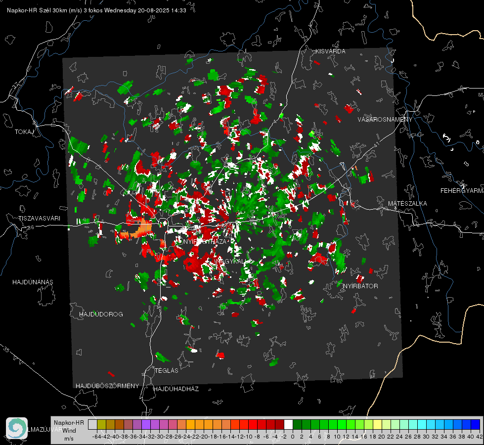
Task: Click the 'Napkor-HR' legend title
Action: point(69,423)
